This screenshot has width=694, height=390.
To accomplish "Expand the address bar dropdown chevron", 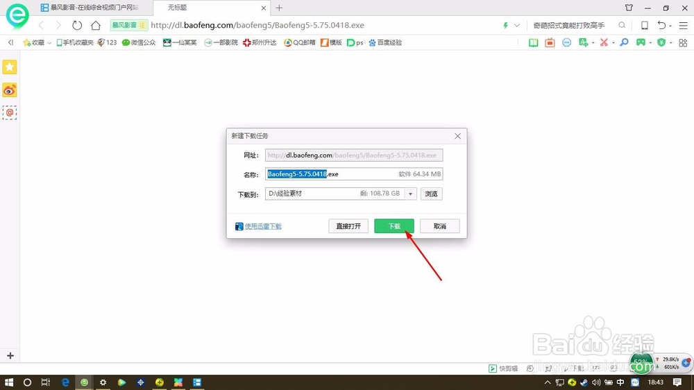I will pos(516,25).
